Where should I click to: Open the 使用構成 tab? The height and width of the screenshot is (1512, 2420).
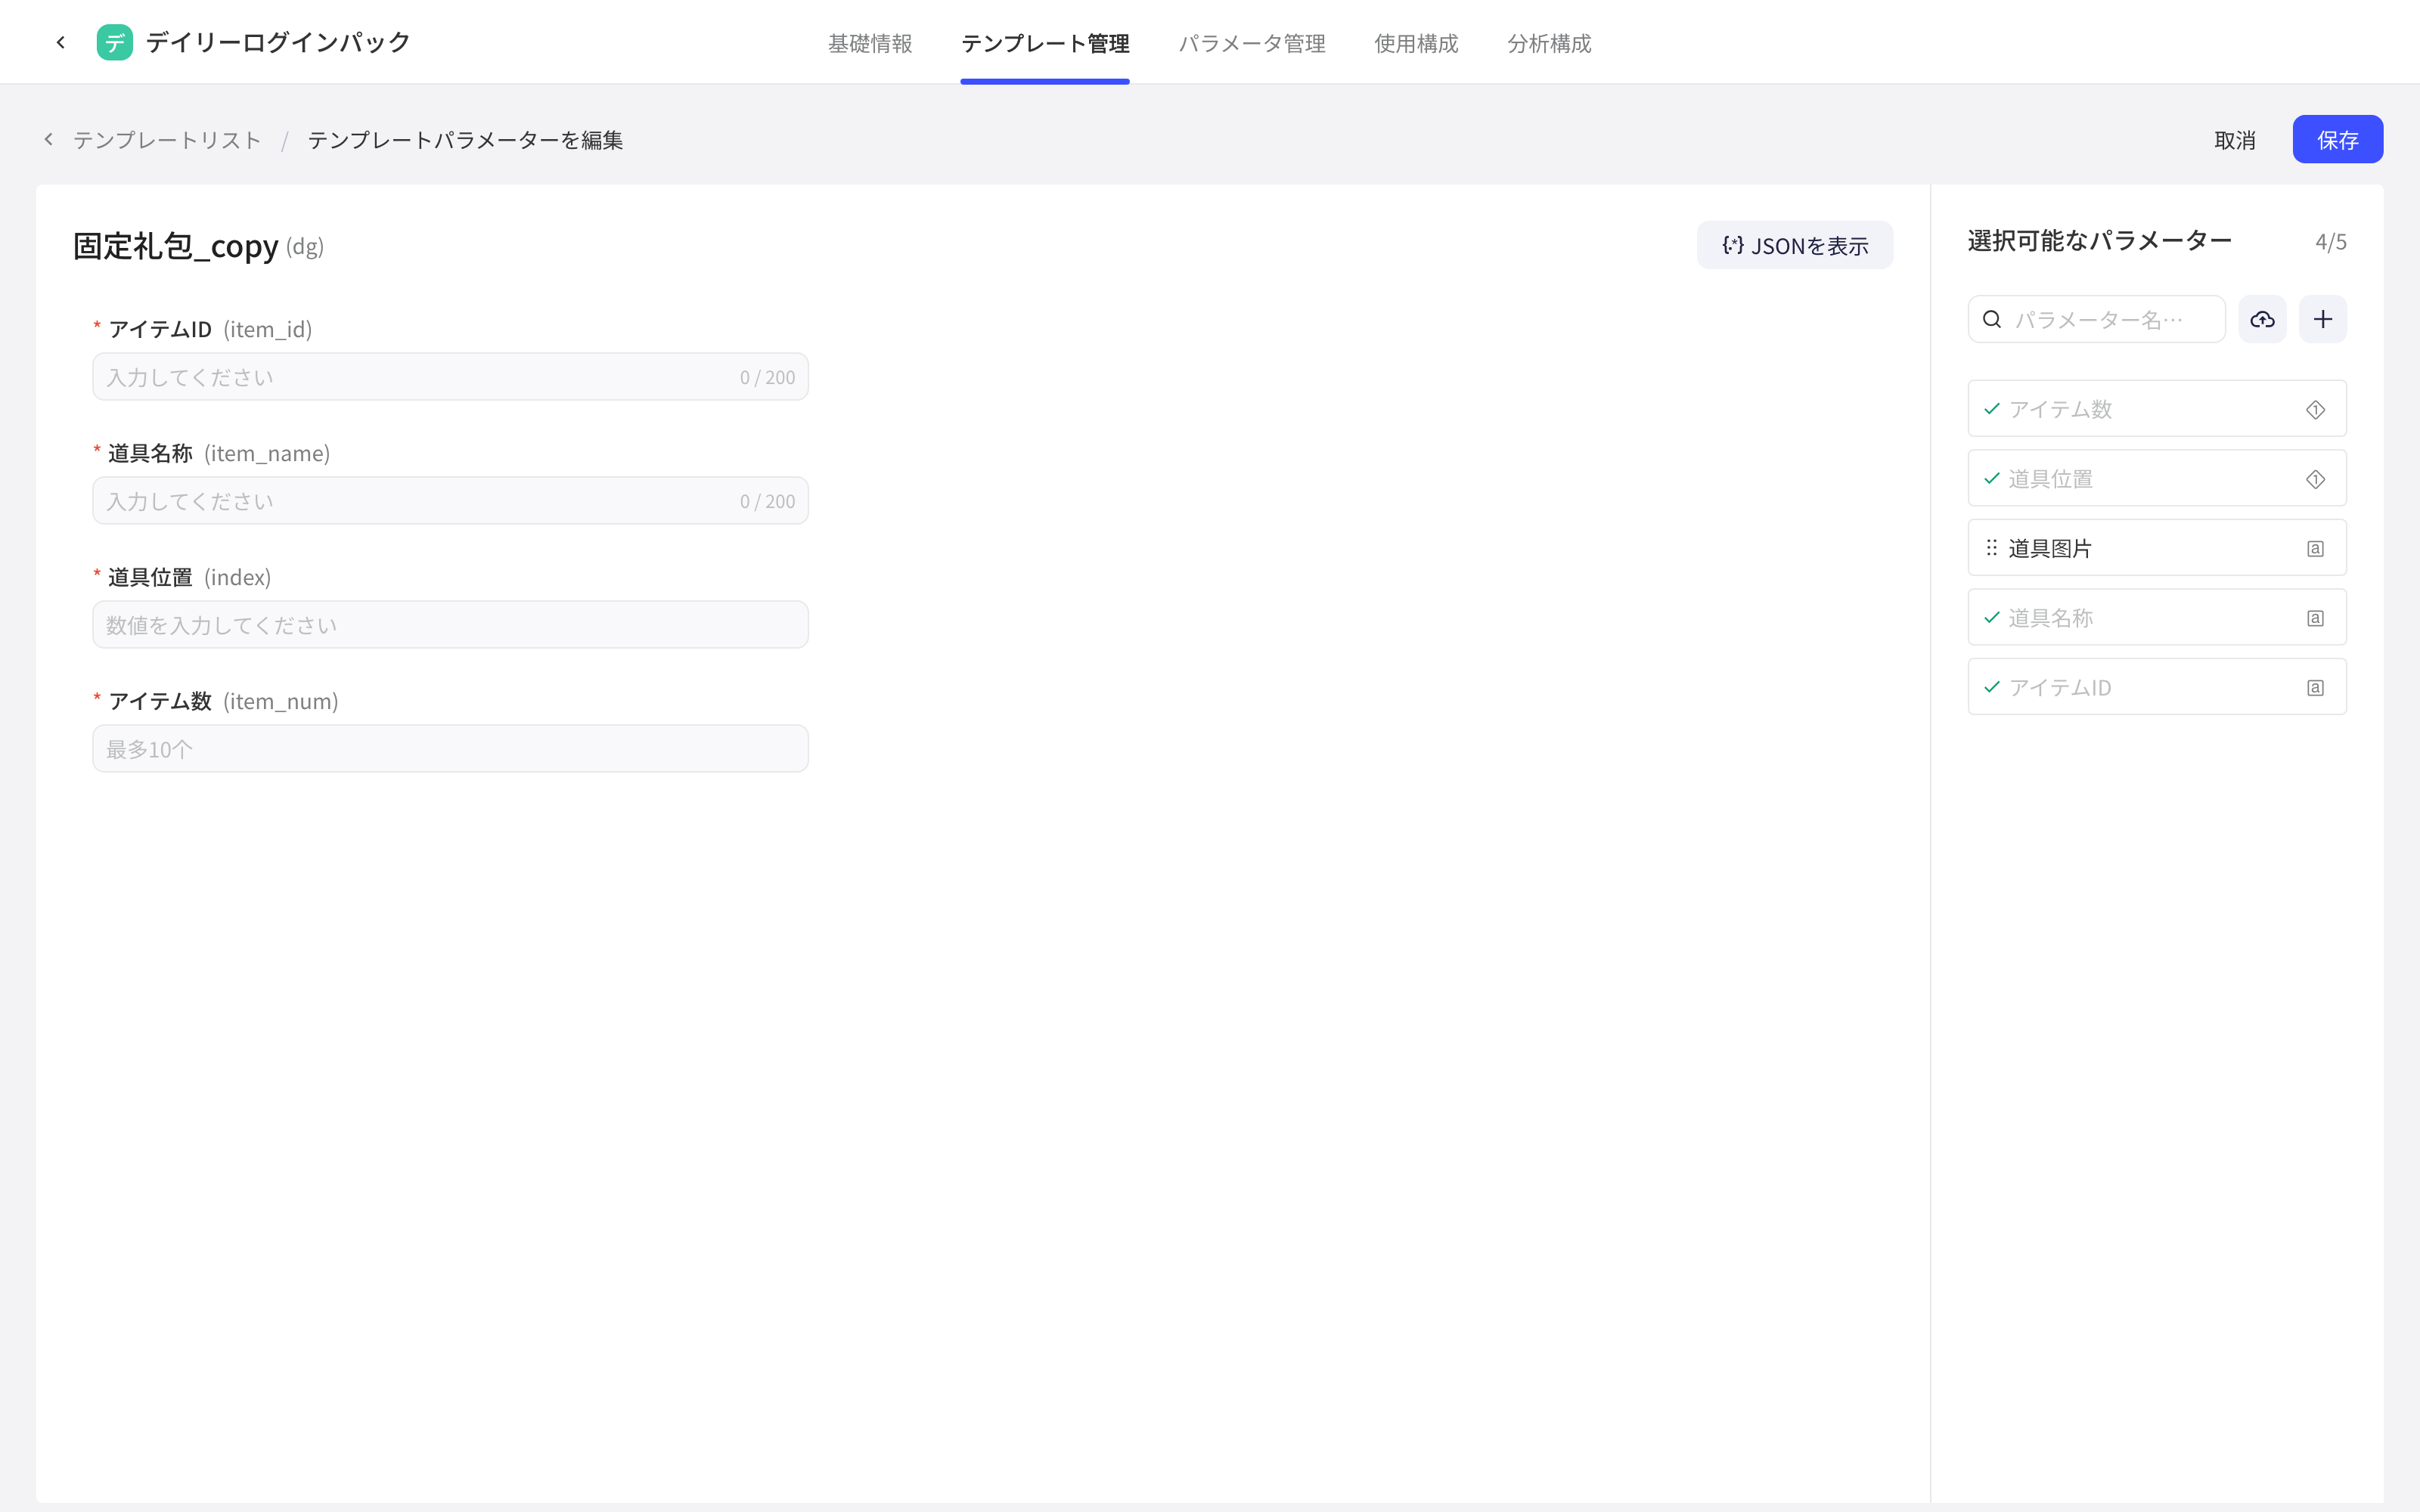(x=1416, y=43)
